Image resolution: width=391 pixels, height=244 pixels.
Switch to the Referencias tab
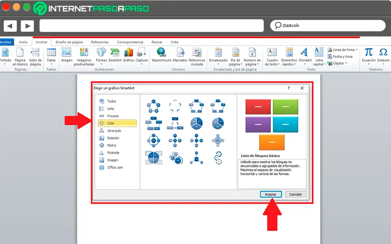pyautogui.click(x=100, y=42)
